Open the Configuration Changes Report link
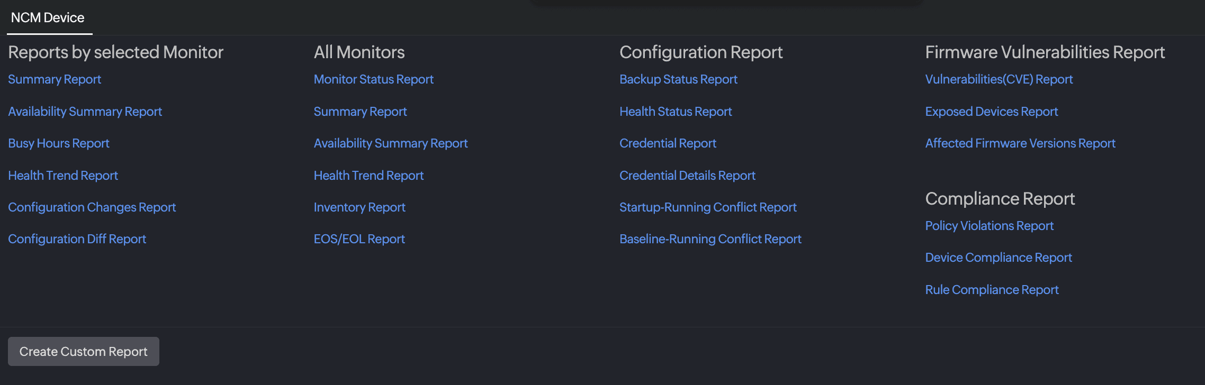This screenshot has height=385, width=1205. point(92,207)
